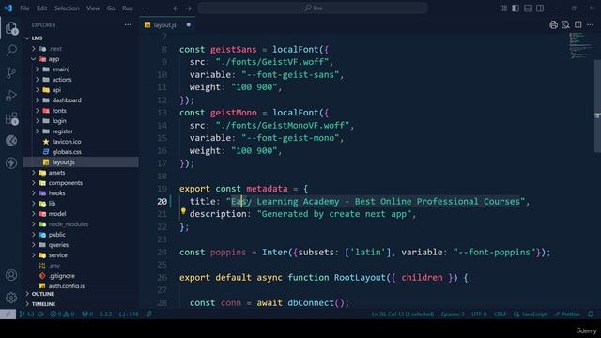Click the editor minimap
The width and height of the screenshot is (601, 338).
[x=580, y=45]
